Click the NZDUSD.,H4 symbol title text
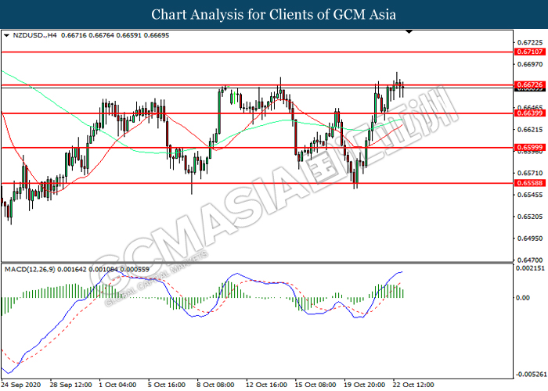The image size is (548, 391). pyautogui.click(x=34, y=35)
